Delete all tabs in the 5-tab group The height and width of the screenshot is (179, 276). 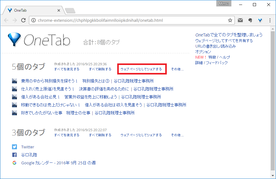100,69
